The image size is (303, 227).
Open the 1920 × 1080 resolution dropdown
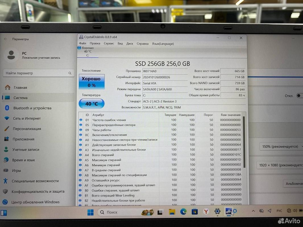[280, 165]
